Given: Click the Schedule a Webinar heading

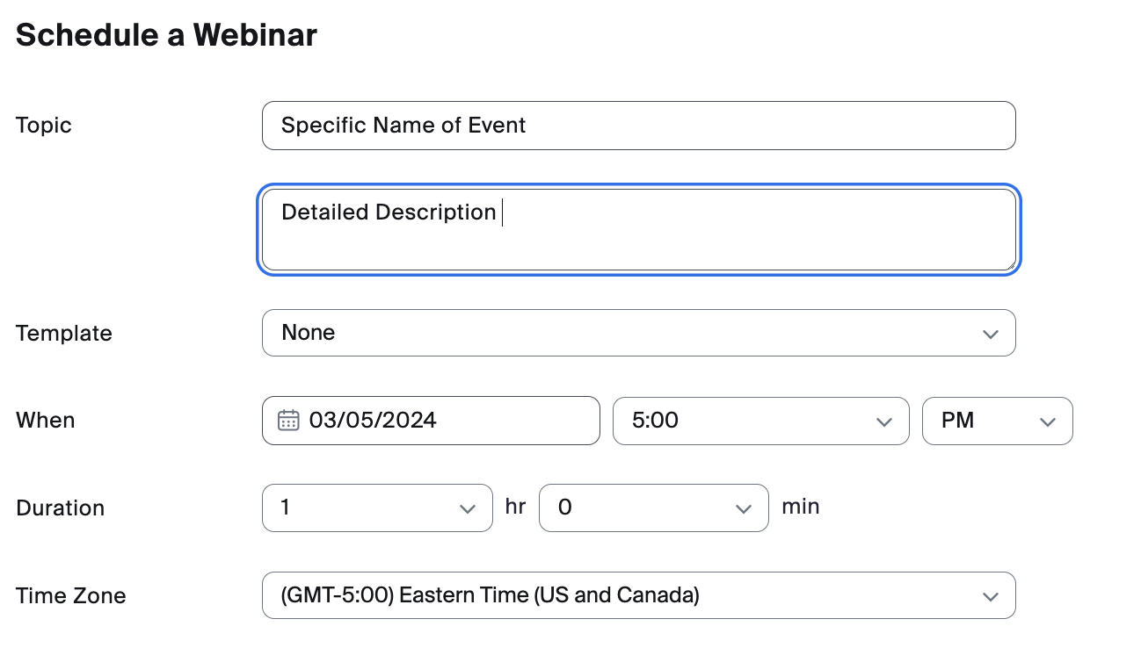Looking at the screenshot, I should point(166,35).
